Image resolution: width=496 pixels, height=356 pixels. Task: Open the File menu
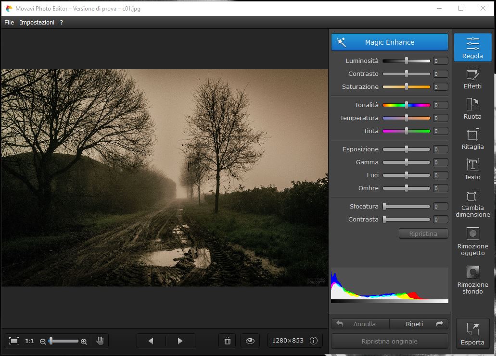click(9, 23)
